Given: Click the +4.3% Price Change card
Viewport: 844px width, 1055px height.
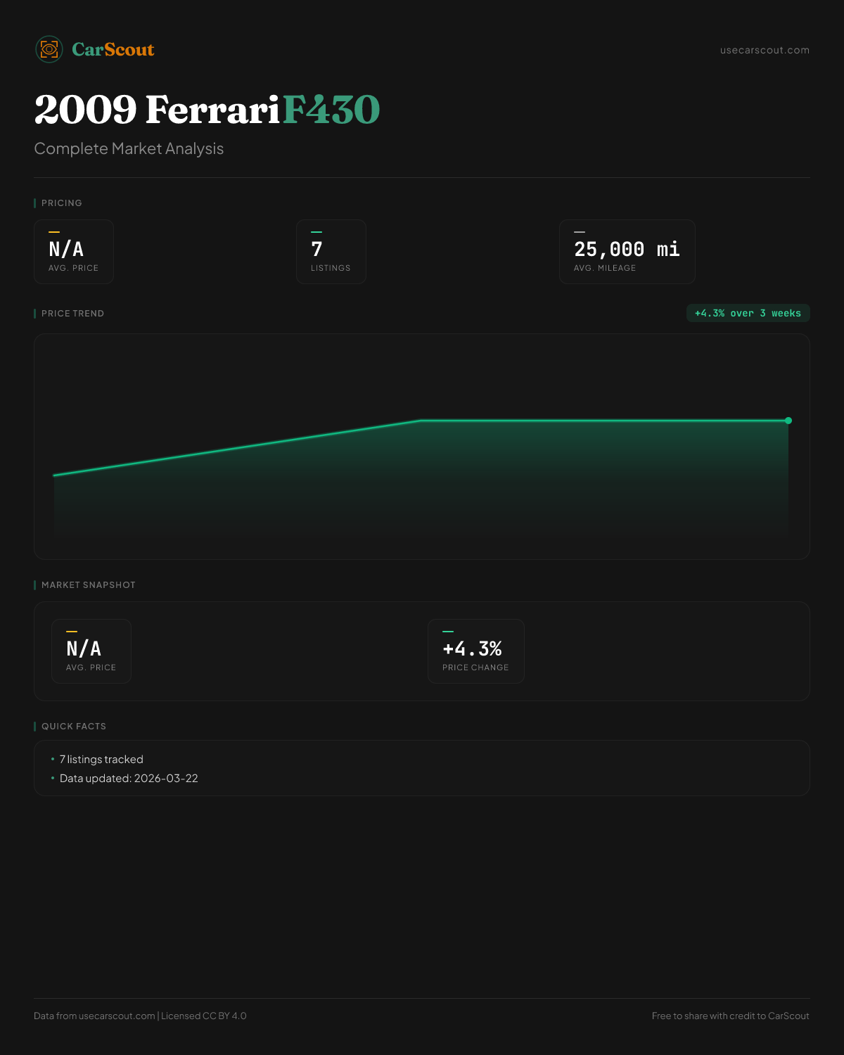Looking at the screenshot, I should 475,651.
